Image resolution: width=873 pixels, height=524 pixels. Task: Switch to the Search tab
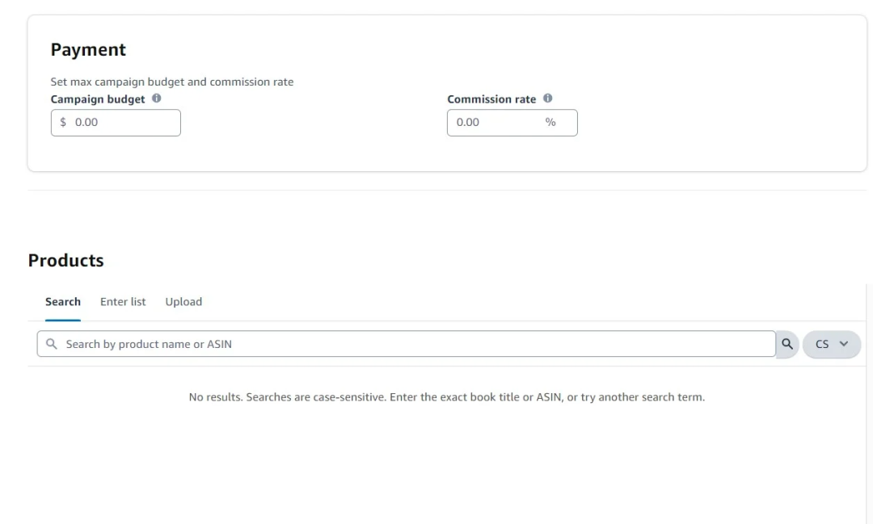[x=63, y=302]
